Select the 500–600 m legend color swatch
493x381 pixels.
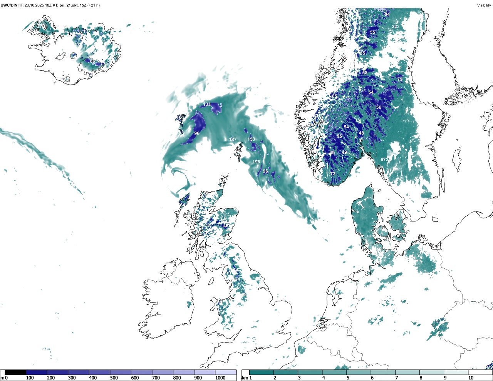(x=121, y=372)
